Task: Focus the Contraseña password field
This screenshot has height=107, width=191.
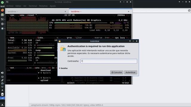Action: (109, 61)
